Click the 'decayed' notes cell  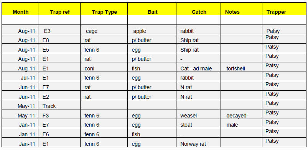point(241,114)
